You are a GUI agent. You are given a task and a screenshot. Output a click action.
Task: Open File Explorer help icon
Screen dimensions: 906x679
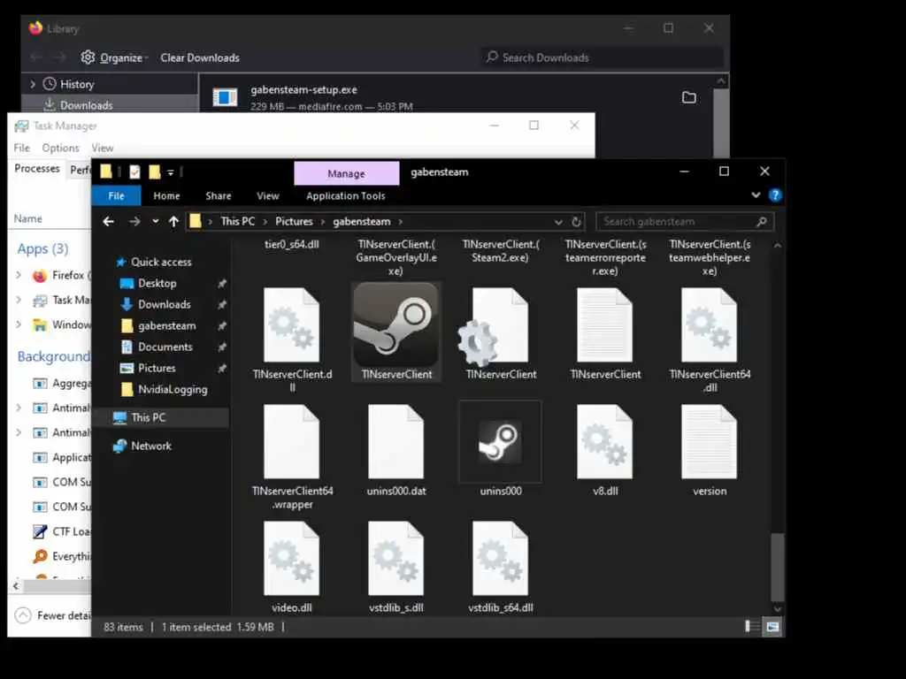[775, 195]
